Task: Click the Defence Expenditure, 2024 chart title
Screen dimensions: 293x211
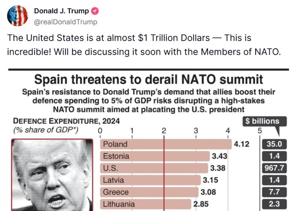Action: click(66, 121)
